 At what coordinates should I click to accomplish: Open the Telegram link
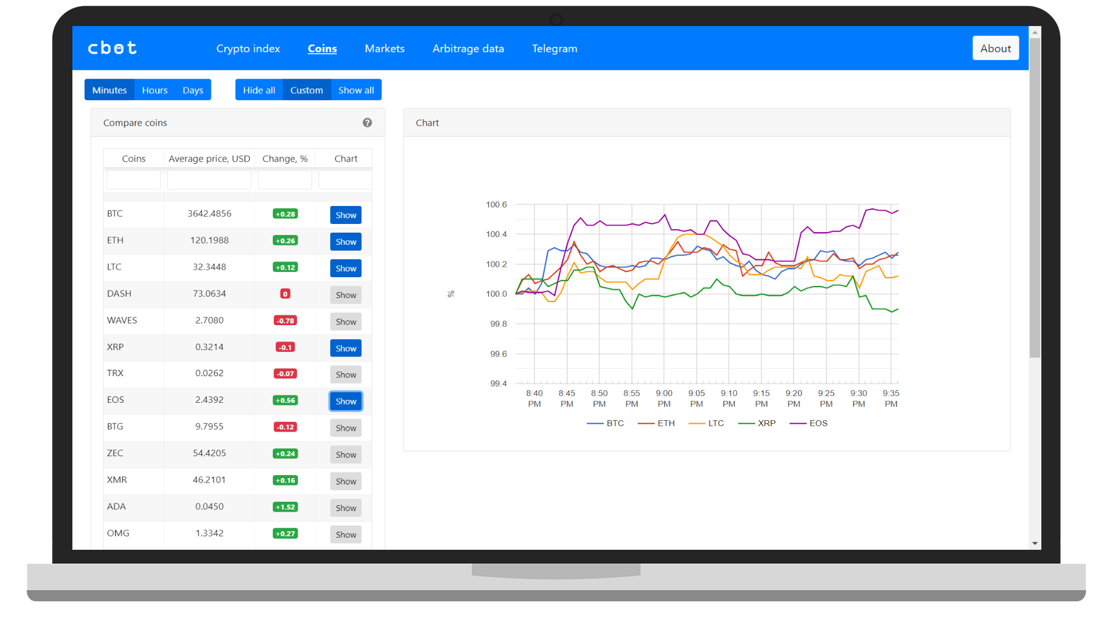(x=554, y=49)
